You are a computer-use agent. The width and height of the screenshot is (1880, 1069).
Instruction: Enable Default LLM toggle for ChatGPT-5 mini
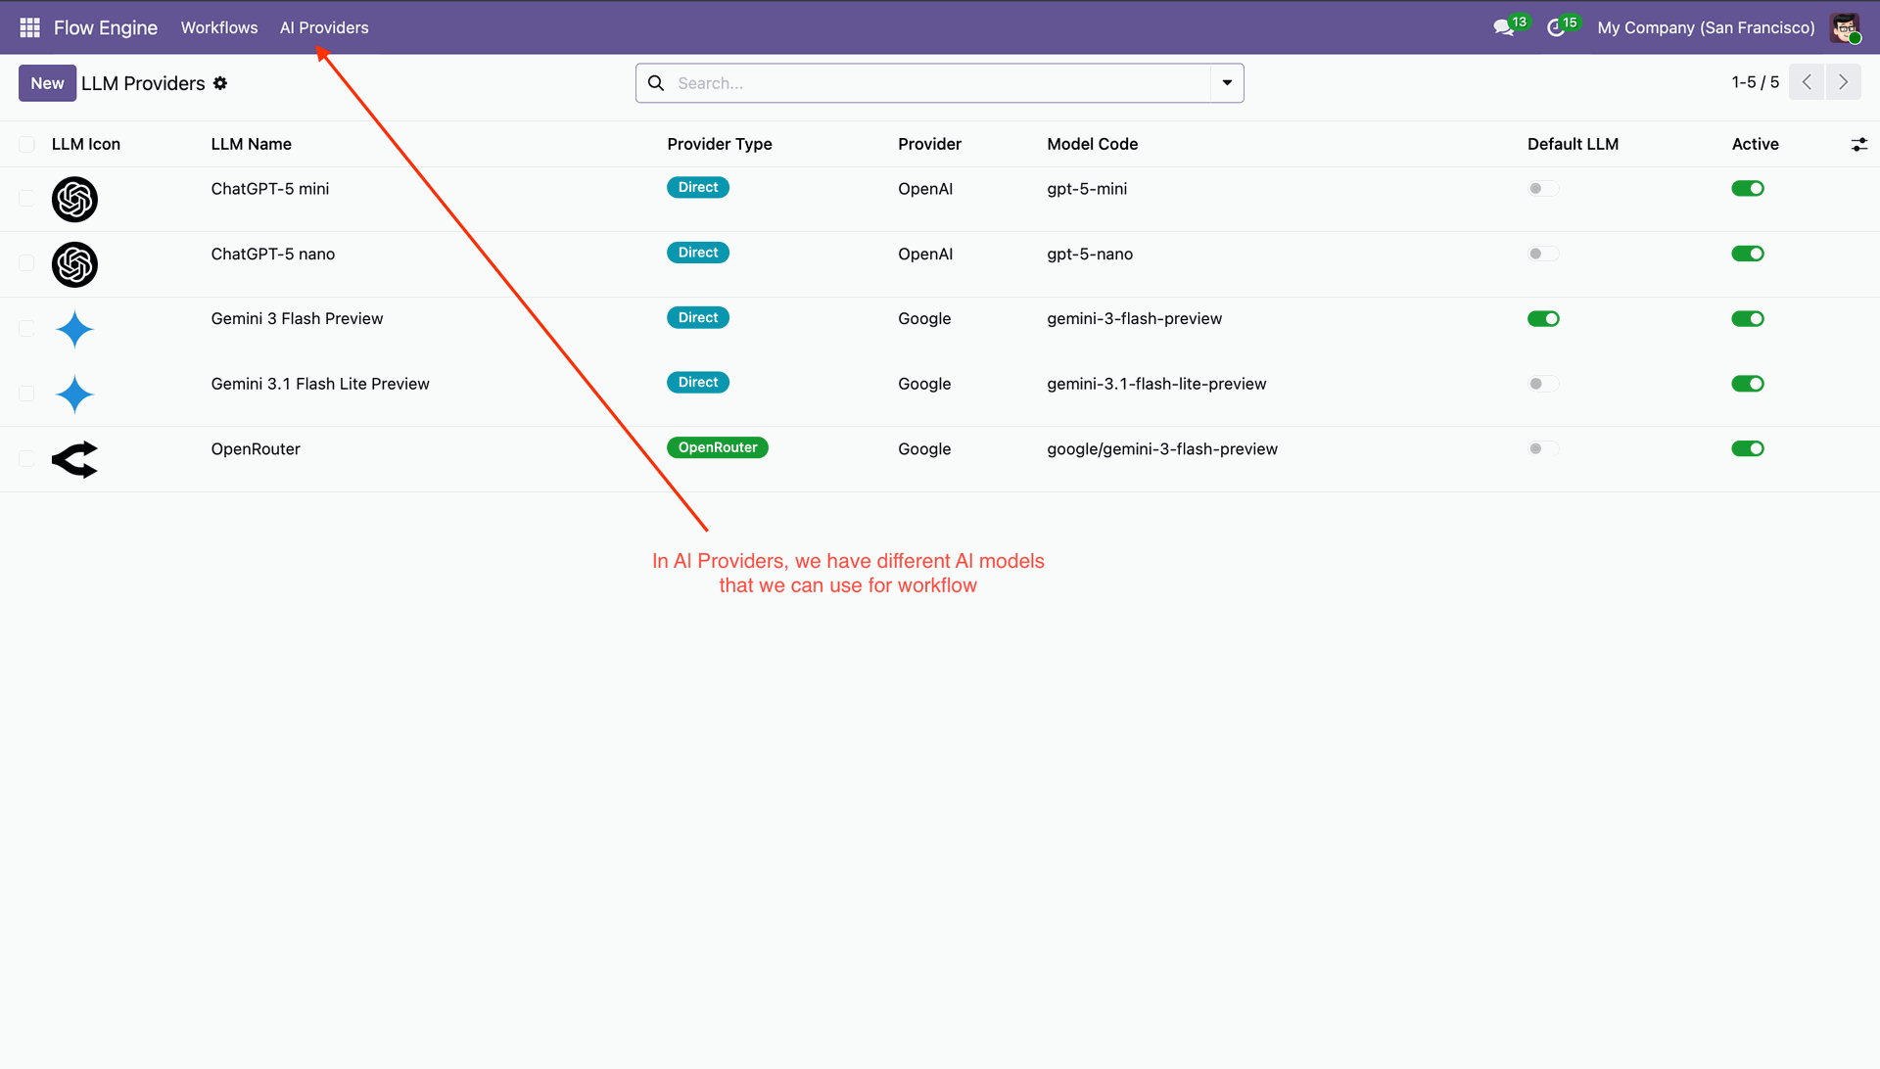(1543, 189)
